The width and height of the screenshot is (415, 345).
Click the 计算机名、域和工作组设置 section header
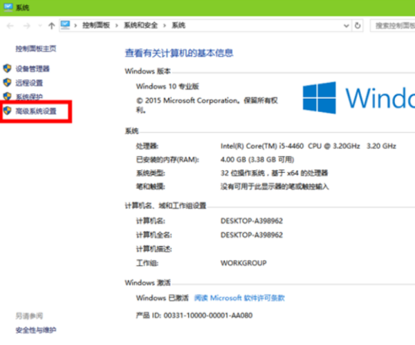point(165,205)
